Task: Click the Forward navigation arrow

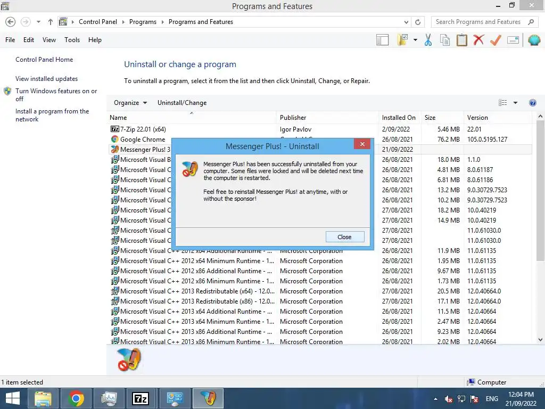Action: (x=26, y=22)
